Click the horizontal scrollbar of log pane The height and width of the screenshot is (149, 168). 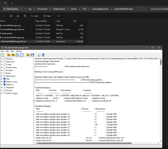click(x=84, y=143)
